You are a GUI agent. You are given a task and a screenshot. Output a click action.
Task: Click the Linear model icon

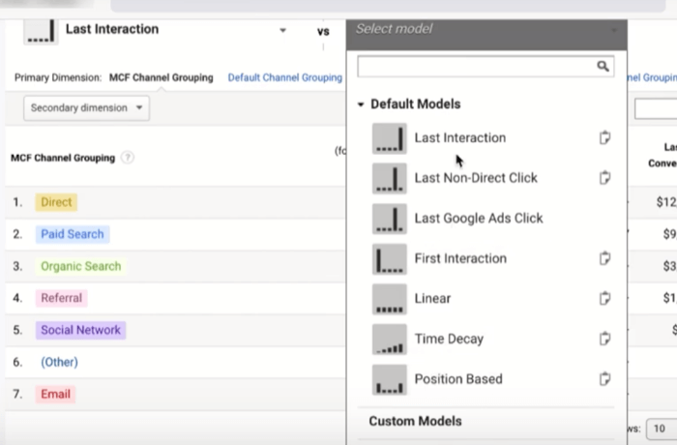[389, 299]
